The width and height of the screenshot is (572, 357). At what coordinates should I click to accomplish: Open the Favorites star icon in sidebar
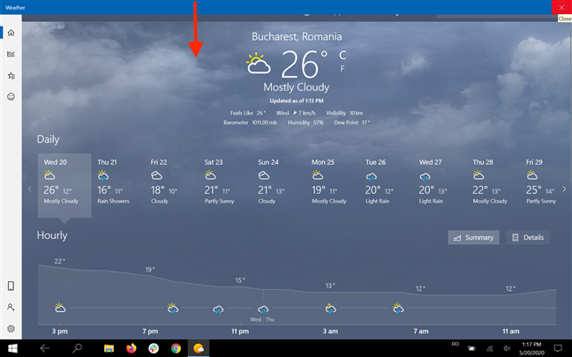click(x=11, y=76)
